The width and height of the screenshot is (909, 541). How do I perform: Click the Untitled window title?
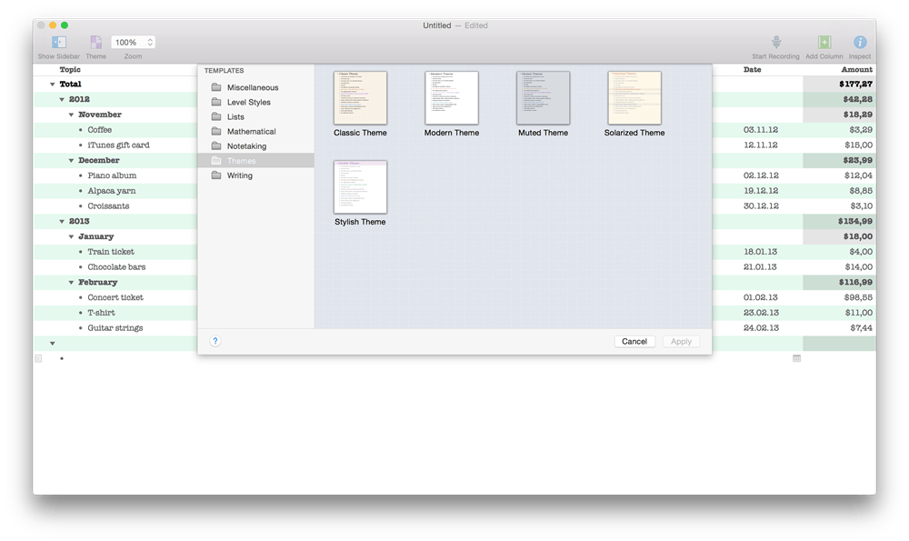pos(436,25)
